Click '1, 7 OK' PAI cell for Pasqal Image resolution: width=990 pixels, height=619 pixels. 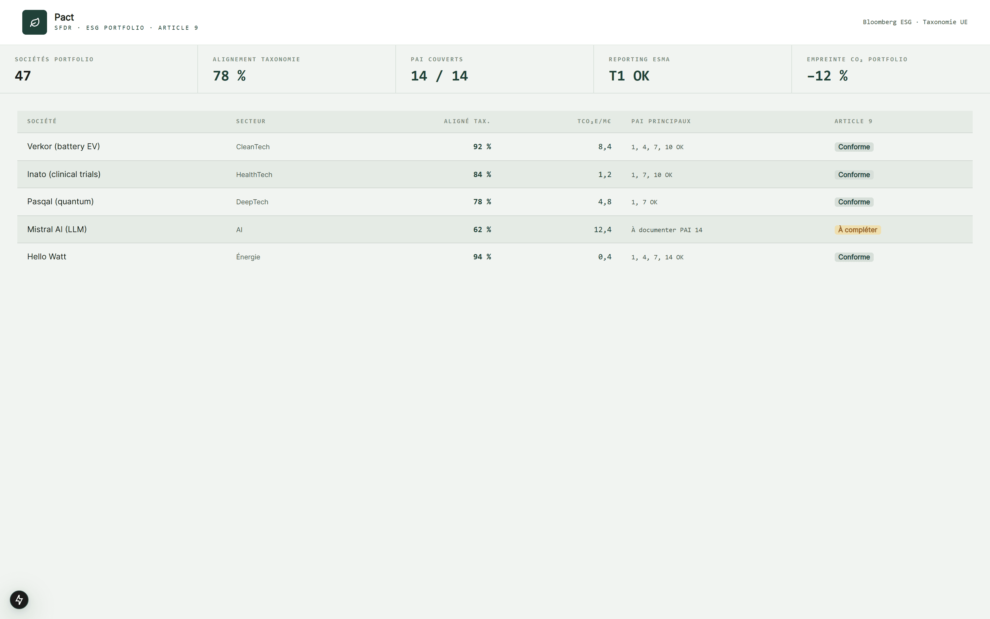coord(644,203)
